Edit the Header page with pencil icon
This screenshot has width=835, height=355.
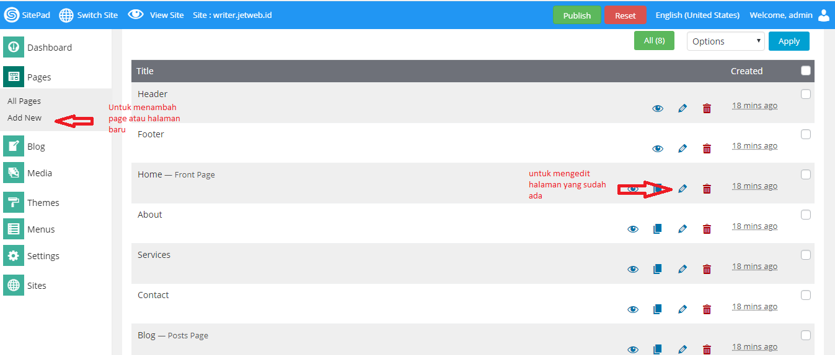(683, 108)
